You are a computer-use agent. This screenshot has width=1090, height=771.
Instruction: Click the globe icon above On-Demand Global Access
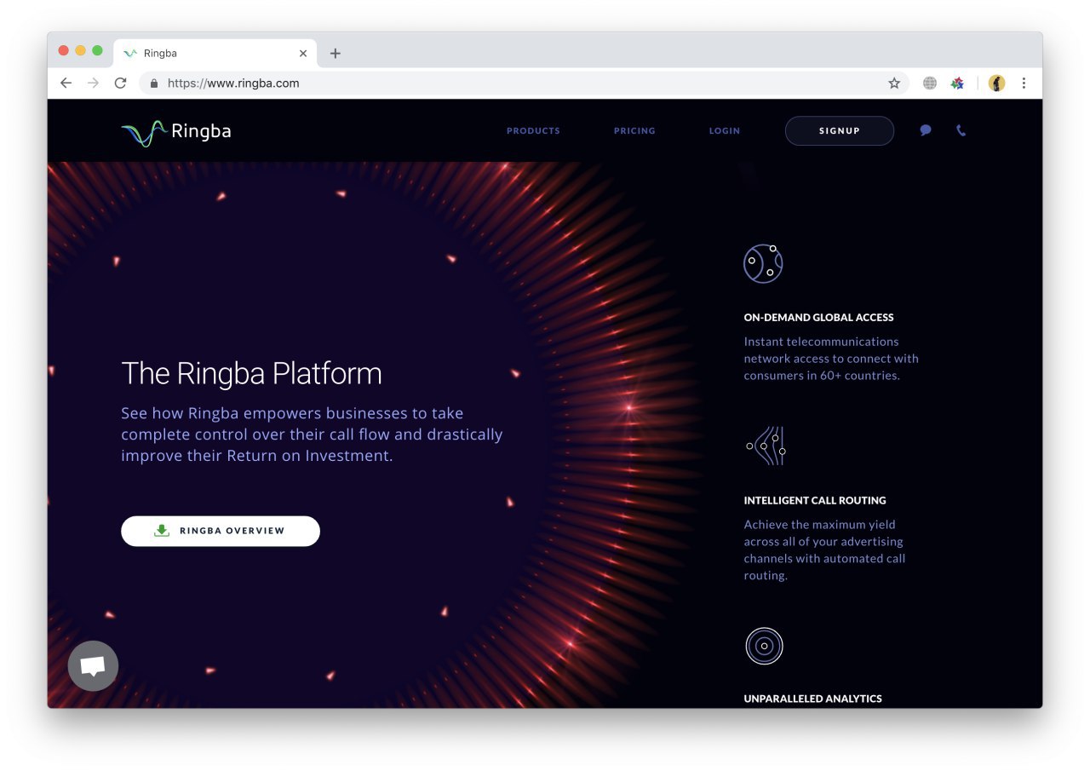click(763, 263)
